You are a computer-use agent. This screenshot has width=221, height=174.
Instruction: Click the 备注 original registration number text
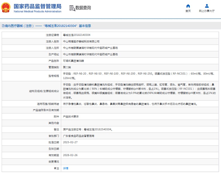pyautogui.click(x=87, y=129)
